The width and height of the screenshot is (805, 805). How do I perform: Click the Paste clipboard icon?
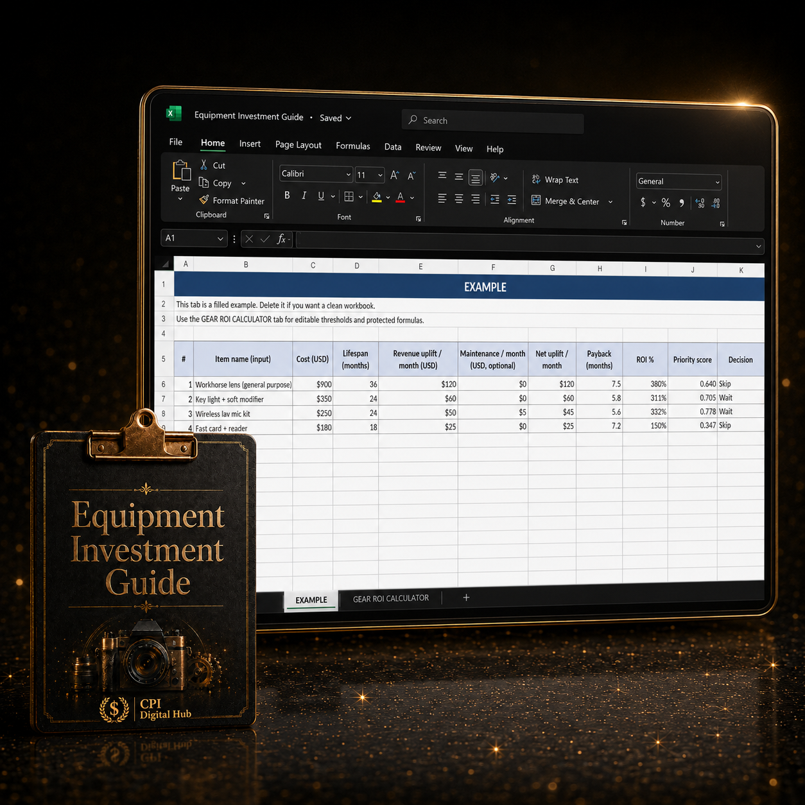coord(181,171)
